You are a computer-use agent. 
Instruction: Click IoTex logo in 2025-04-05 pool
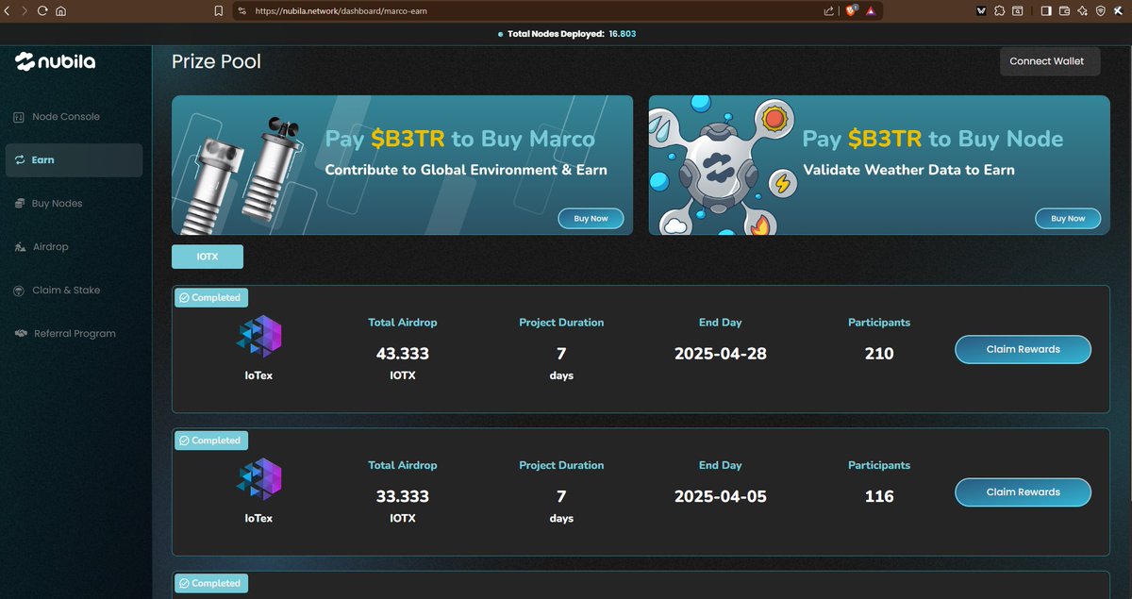coord(259,478)
